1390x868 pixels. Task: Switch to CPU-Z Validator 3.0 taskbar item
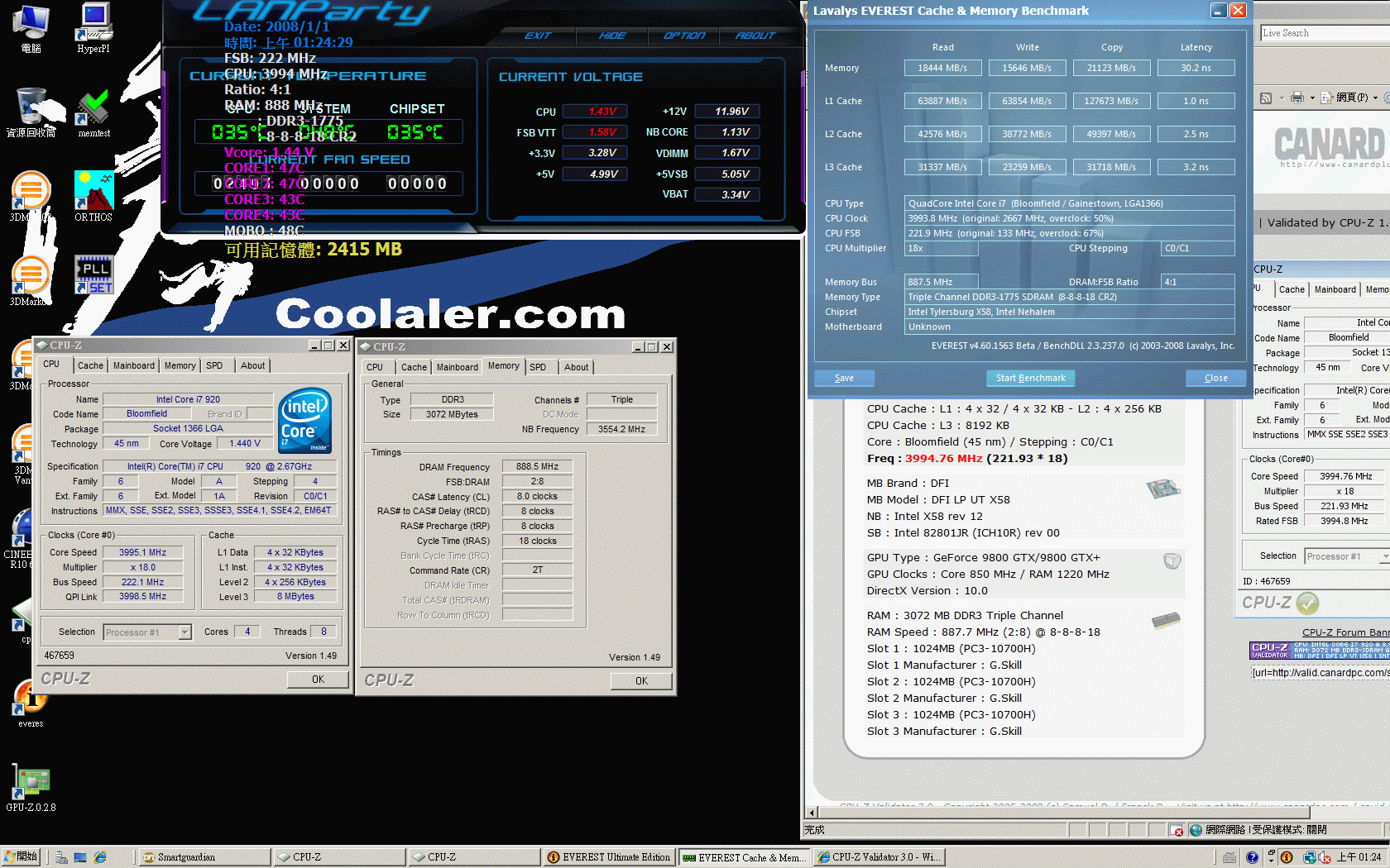pyautogui.click(x=880, y=857)
